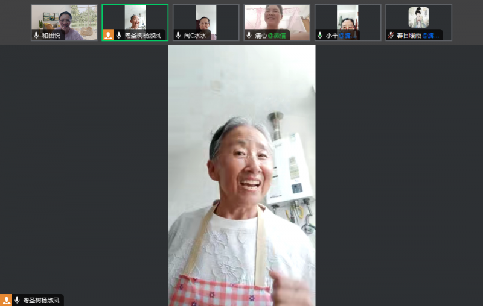Open 闽C水水's video thumbnail
Image resolution: width=483 pixels, height=306 pixels.
point(206,18)
